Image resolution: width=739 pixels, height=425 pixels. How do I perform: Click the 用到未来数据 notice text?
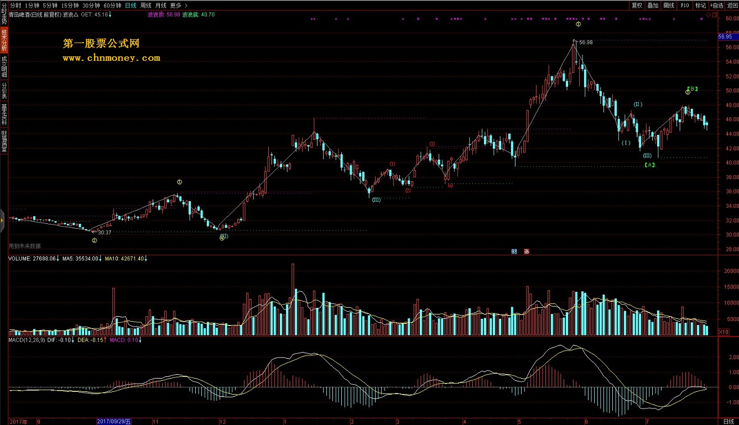point(24,246)
